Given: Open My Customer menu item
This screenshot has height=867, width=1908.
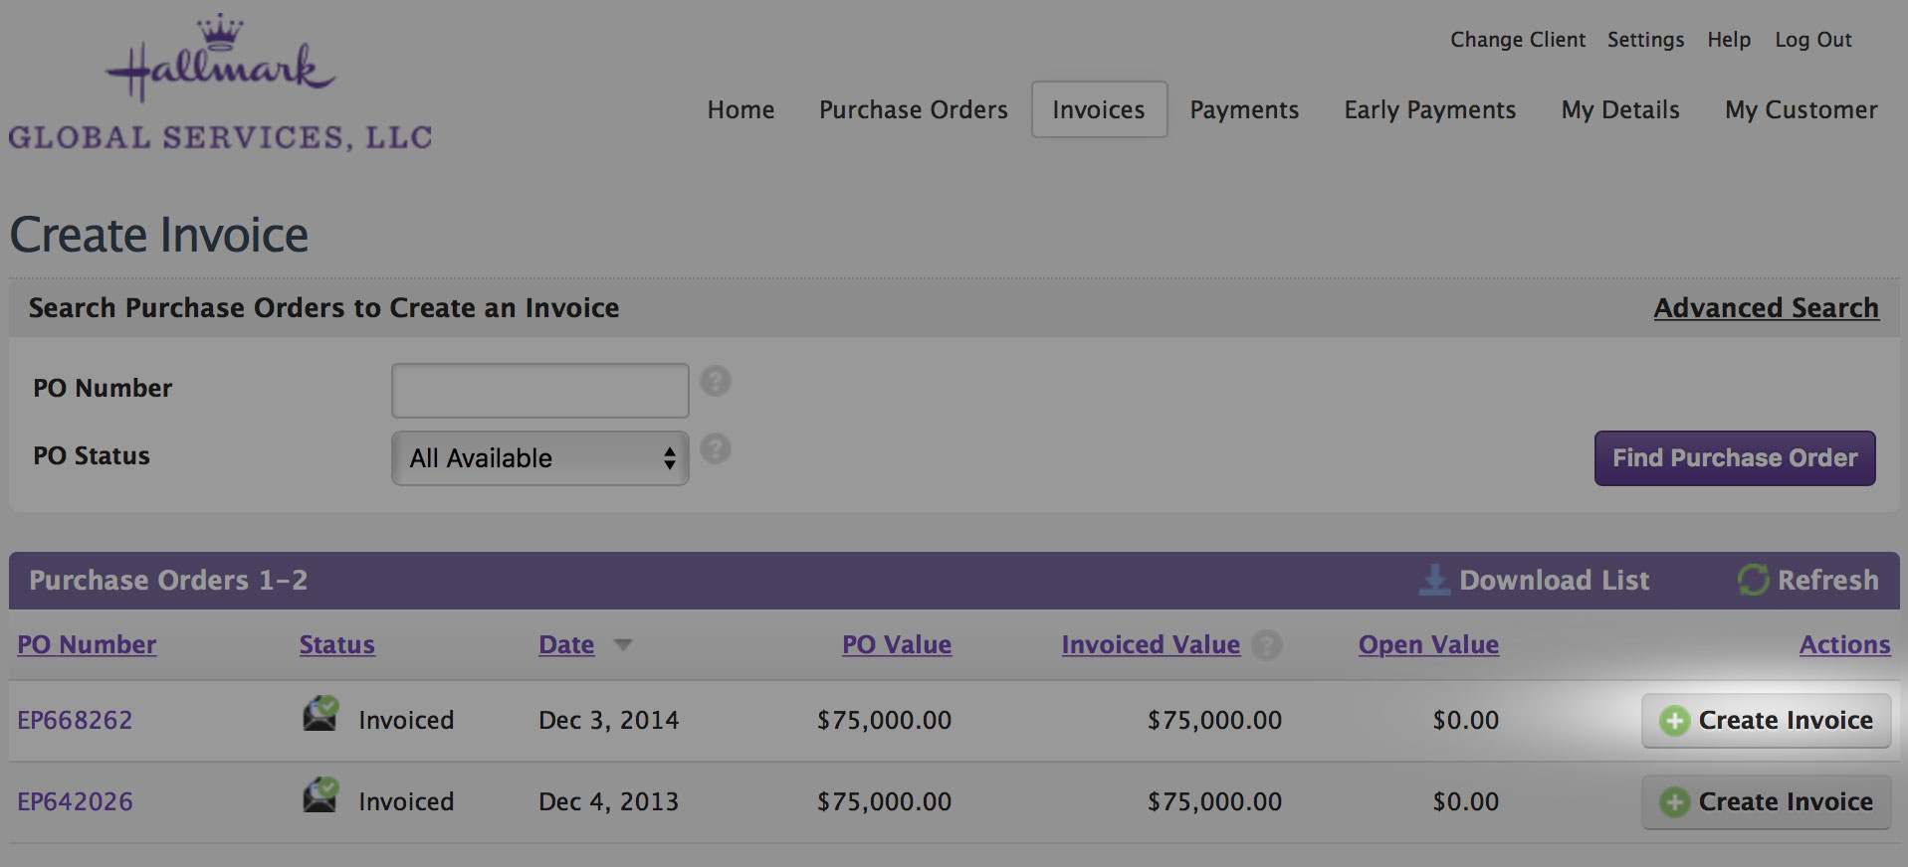Looking at the screenshot, I should 1802,109.
